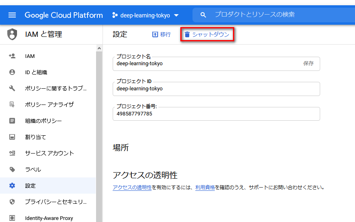The image size is (355, 222).
Task: Click the サービス アカウント key icon
Action: tap(12, 153)
